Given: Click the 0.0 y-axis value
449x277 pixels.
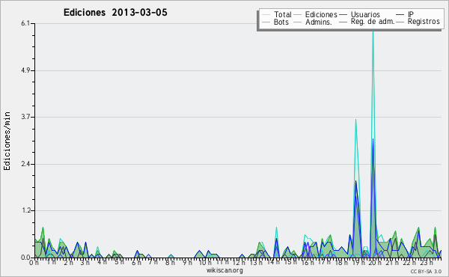Looking at the screenshot, I should 25,258.
